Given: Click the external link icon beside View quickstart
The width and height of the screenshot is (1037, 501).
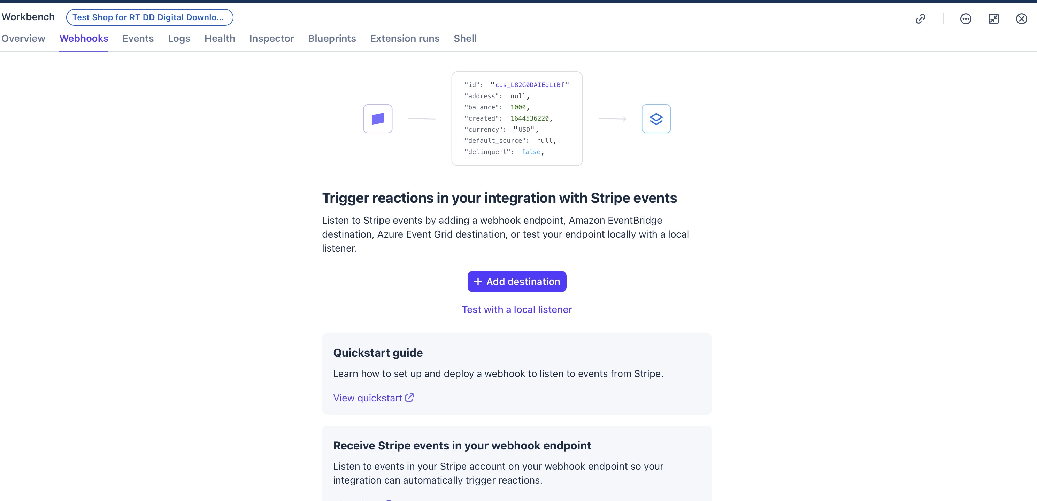Looking at the screenshot, I should coord(409,398).
